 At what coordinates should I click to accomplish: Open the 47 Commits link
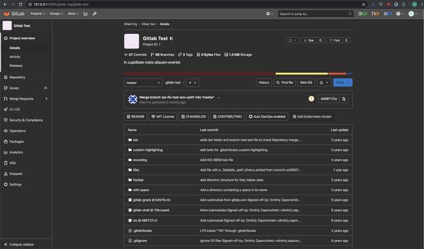click(135, 55)
